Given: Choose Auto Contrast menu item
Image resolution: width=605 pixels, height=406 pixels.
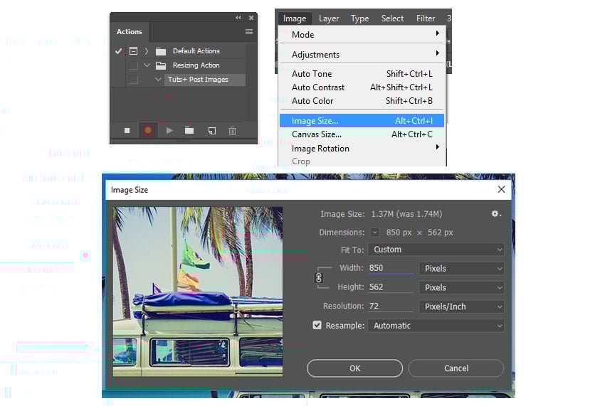Looking at the screenshot, I should tap(362, 87).
